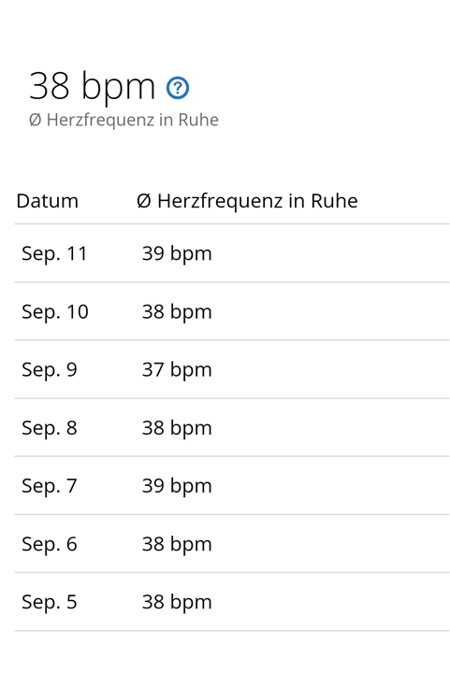Select the Sep. 5 date cell
This screenshot has height=673, width=450.
point(50,602)
